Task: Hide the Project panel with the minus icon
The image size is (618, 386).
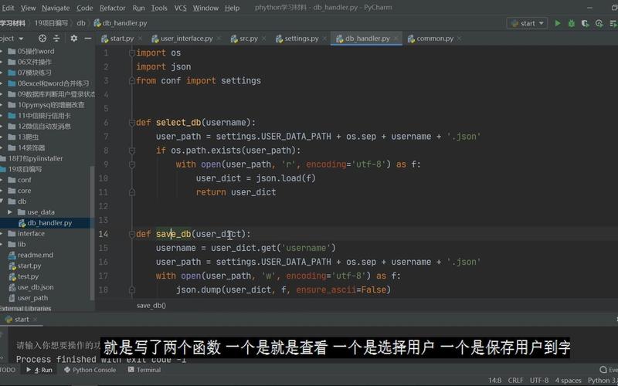Action: (x=88, y=38)
